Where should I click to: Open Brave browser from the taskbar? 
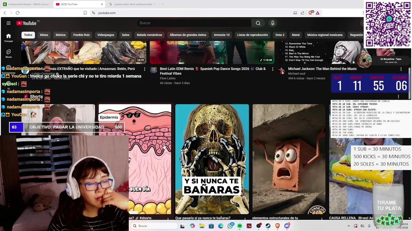pyautogui.click(x=277, y=226)
